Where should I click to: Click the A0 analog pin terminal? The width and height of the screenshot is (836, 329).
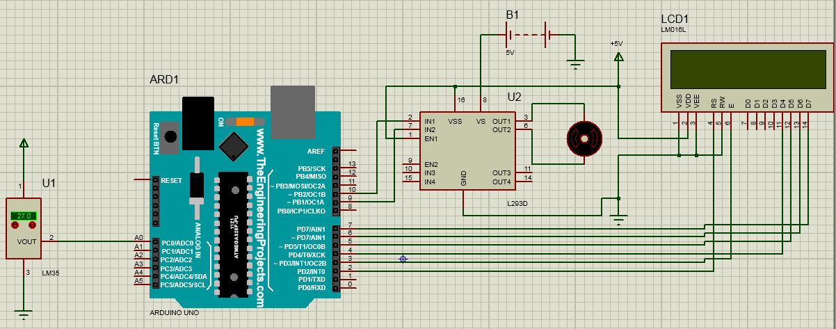tap(138, 238)
